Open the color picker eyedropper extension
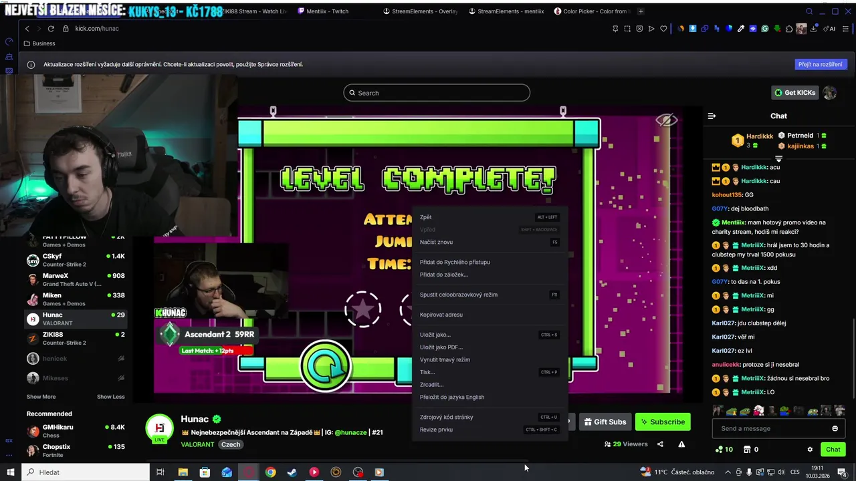 tap(741, 29)
